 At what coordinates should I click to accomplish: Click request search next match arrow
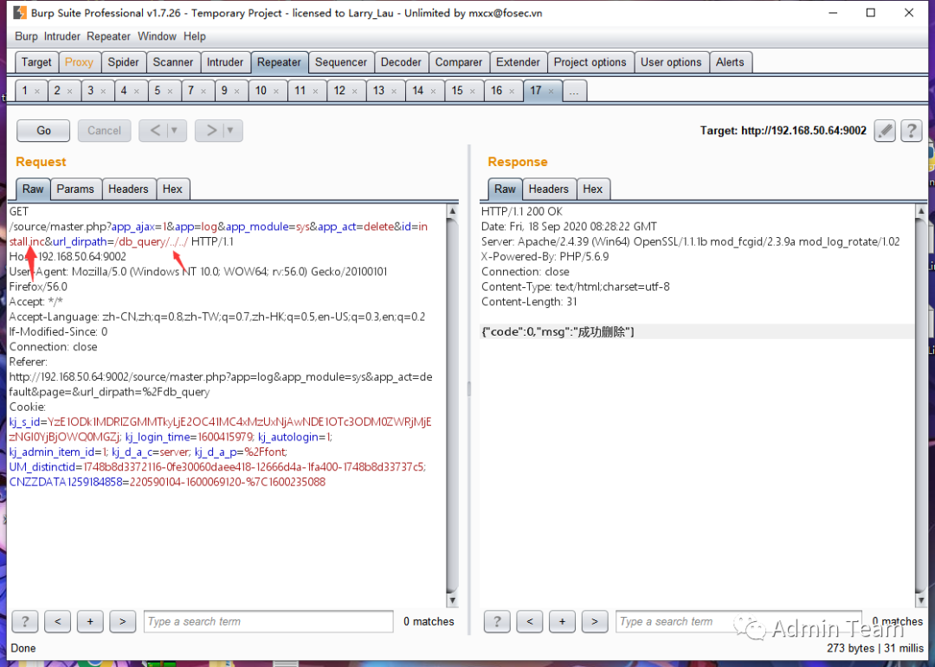[122, 621]
